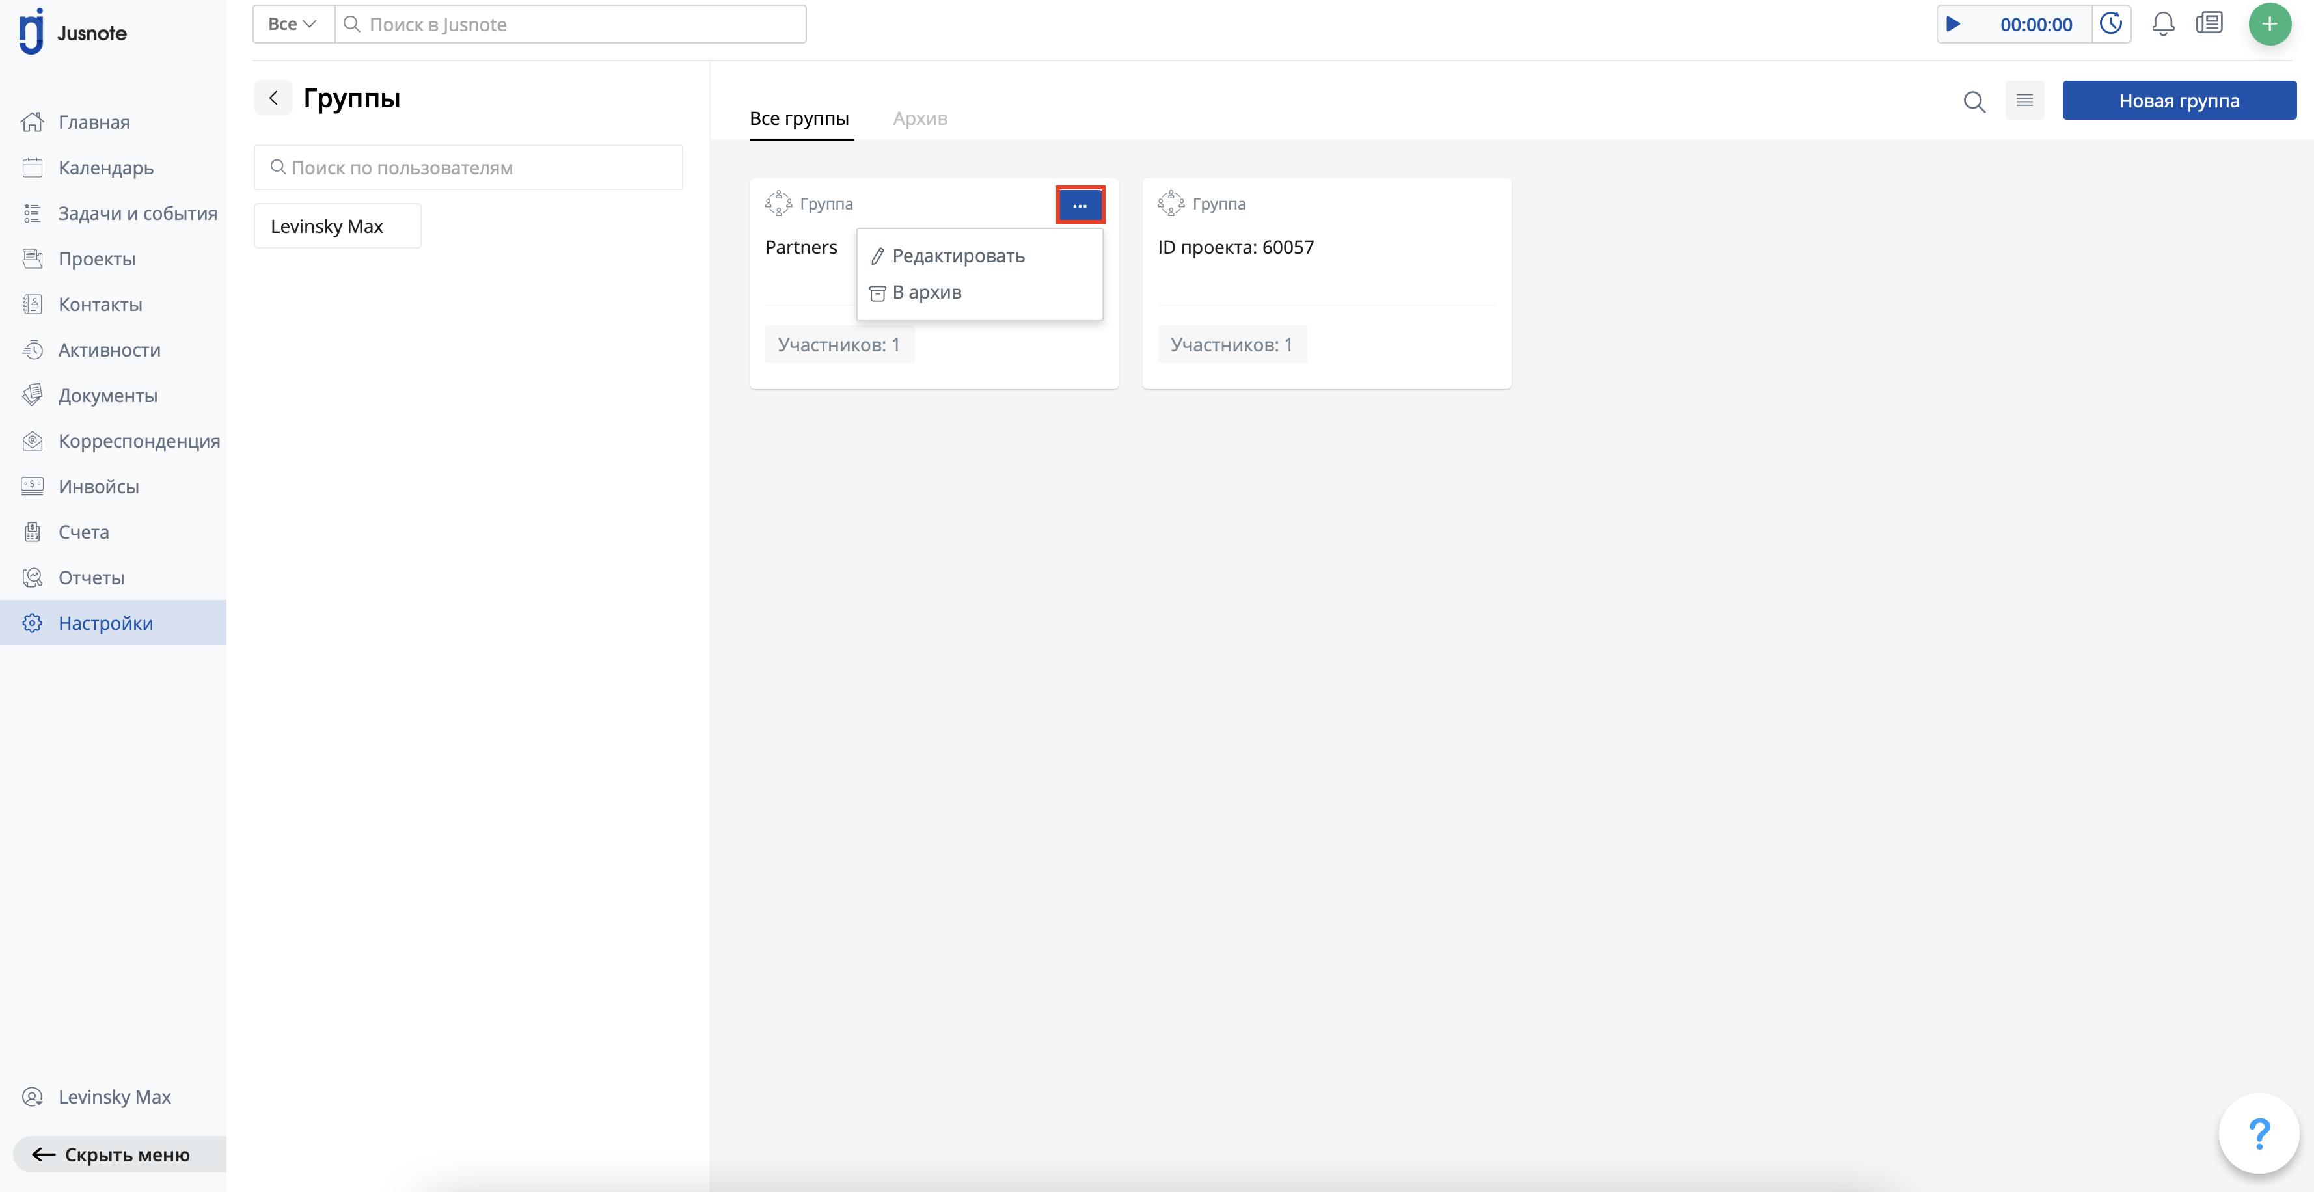2314x1192 pixels.
Task: Click the green plus create button
Action: [2269, 24]
